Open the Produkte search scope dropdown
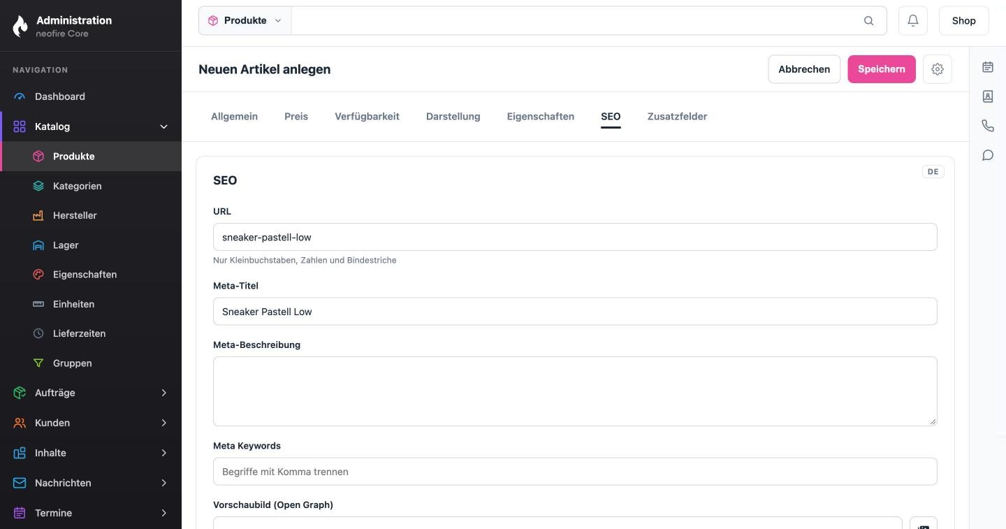The height and width of the screenshot is (529, 1006). click(245, 21)
